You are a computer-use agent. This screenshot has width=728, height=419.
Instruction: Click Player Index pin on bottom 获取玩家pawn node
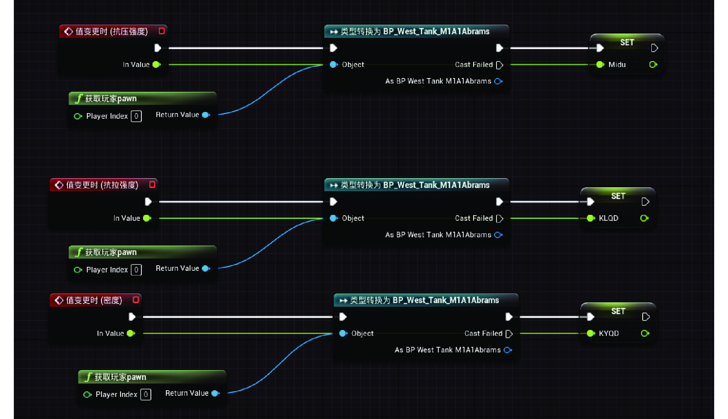(x=87, y=395)
